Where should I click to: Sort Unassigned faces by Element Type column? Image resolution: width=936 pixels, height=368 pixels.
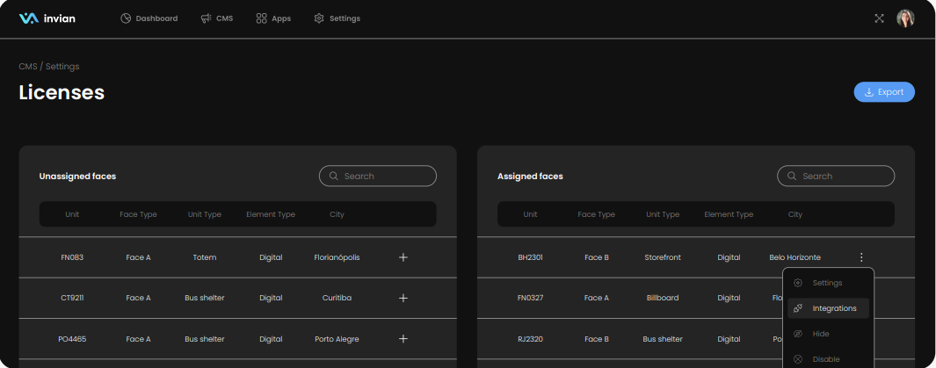coord(271,214)
